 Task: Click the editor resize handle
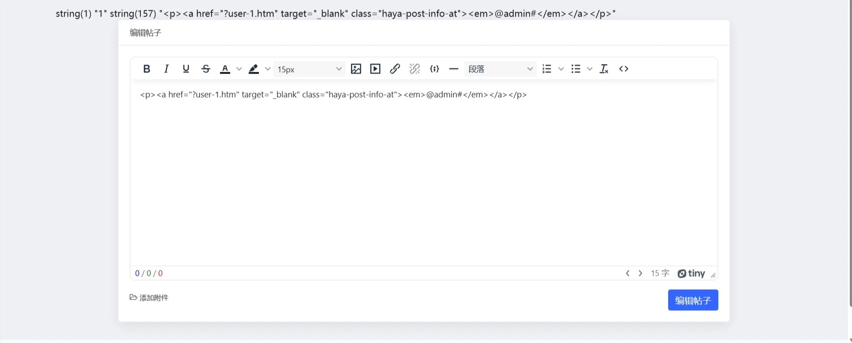click(x=713, y=275)
